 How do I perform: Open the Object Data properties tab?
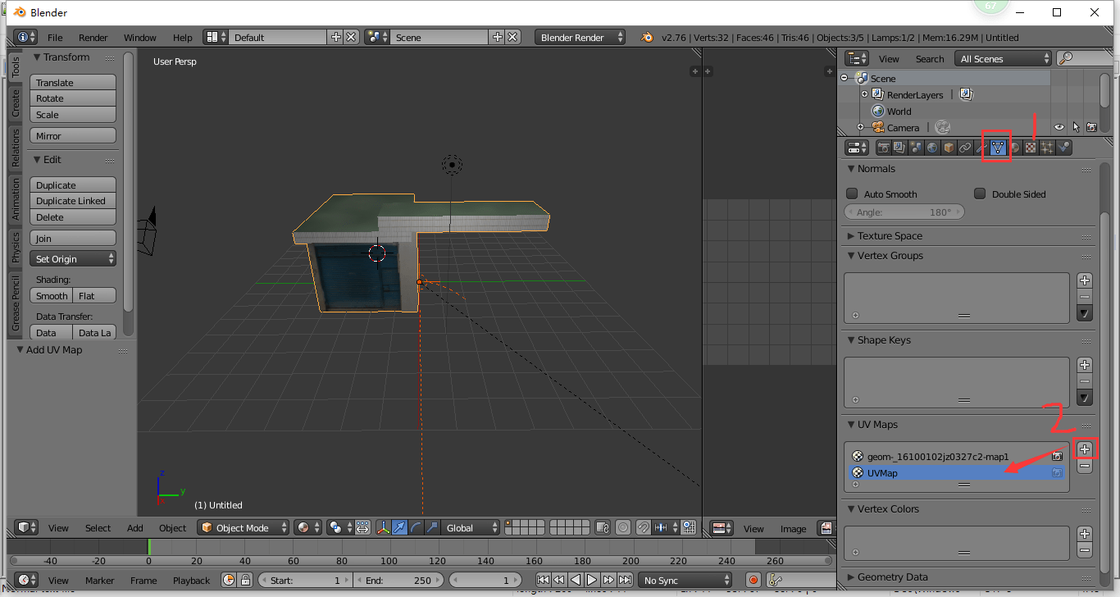pyautogui.click(x=996, y=147)
